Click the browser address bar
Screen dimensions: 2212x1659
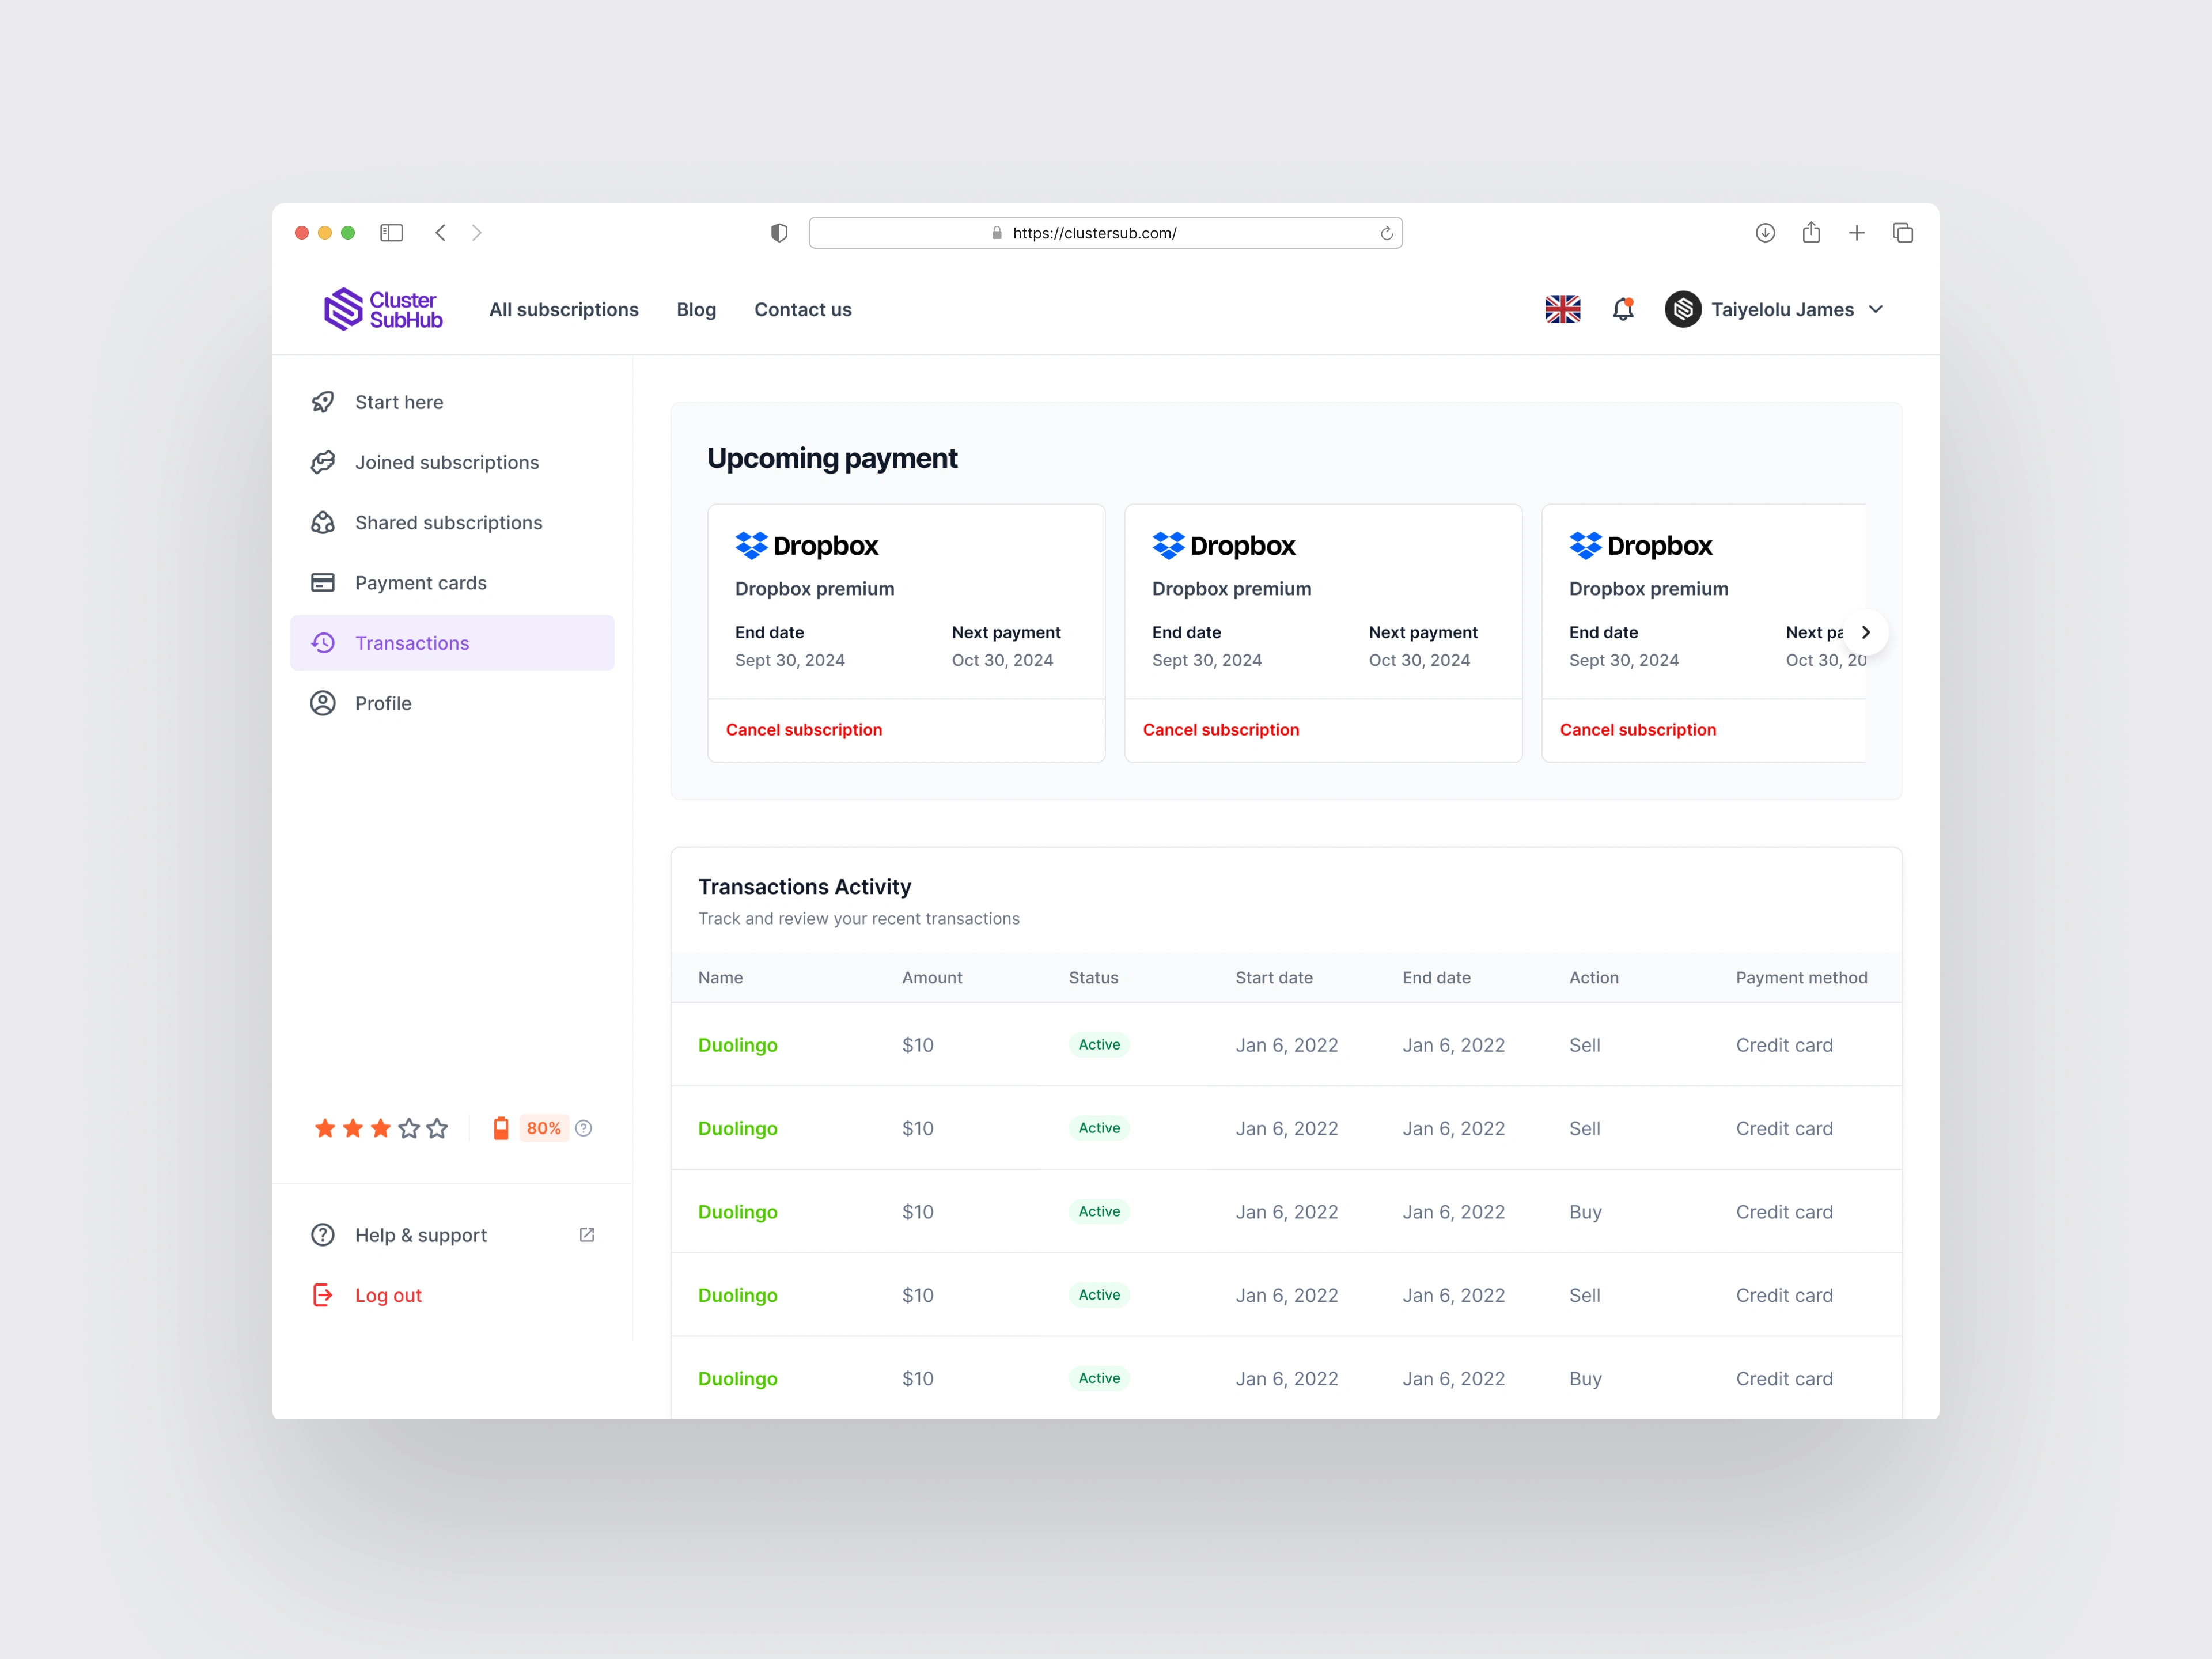(1105, 233)
